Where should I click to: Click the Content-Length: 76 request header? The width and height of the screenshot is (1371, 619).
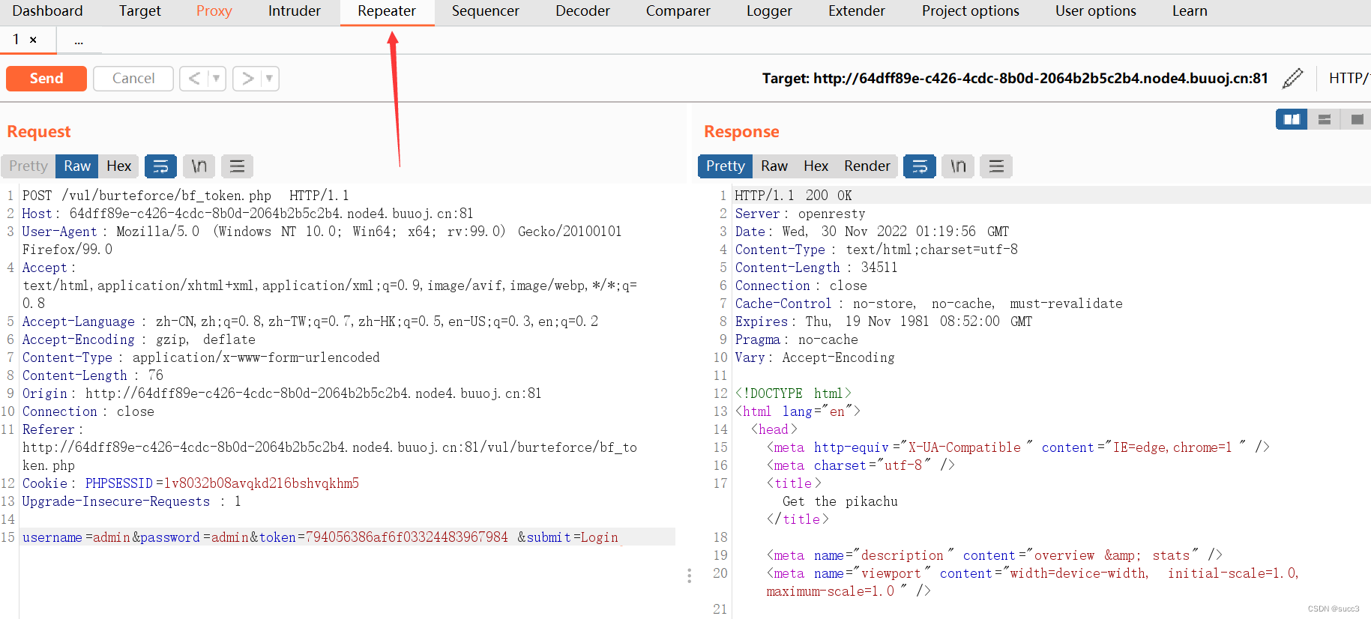click(x=93, y=375)
